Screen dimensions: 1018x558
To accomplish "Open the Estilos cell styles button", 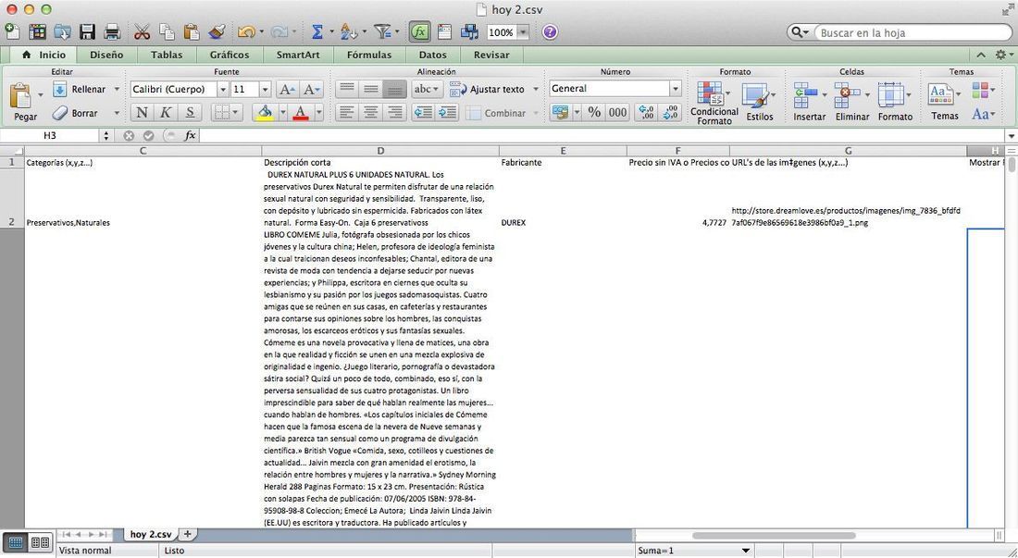I will point(759,102).
